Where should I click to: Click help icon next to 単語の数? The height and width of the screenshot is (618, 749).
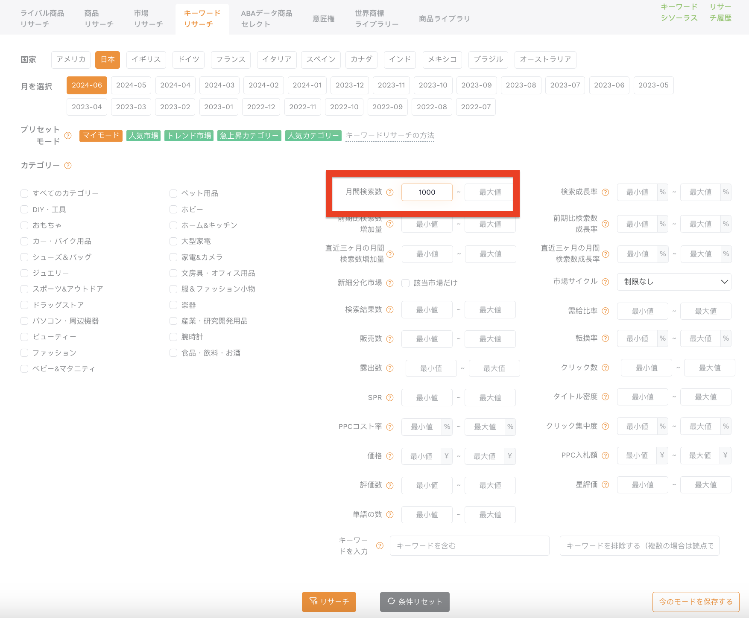(x=390, y=515)
